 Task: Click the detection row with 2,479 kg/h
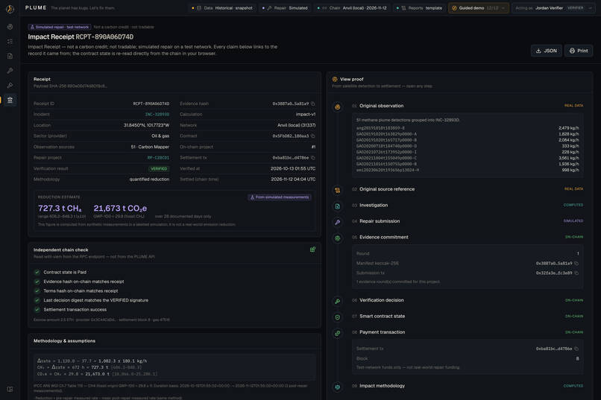tap(468, 128)
